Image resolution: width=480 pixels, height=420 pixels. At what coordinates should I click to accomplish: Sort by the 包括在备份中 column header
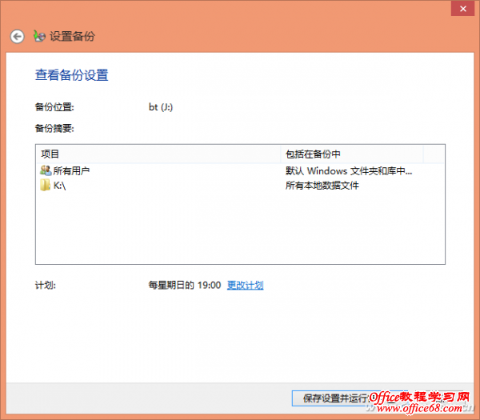click(x=352, y=154)
